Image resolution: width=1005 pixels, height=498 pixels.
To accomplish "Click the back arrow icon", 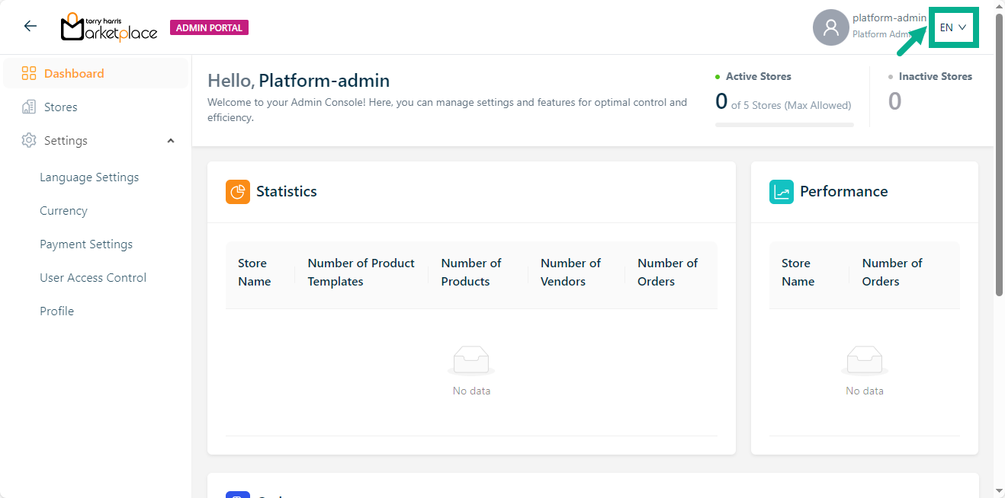I will [31, 26].
